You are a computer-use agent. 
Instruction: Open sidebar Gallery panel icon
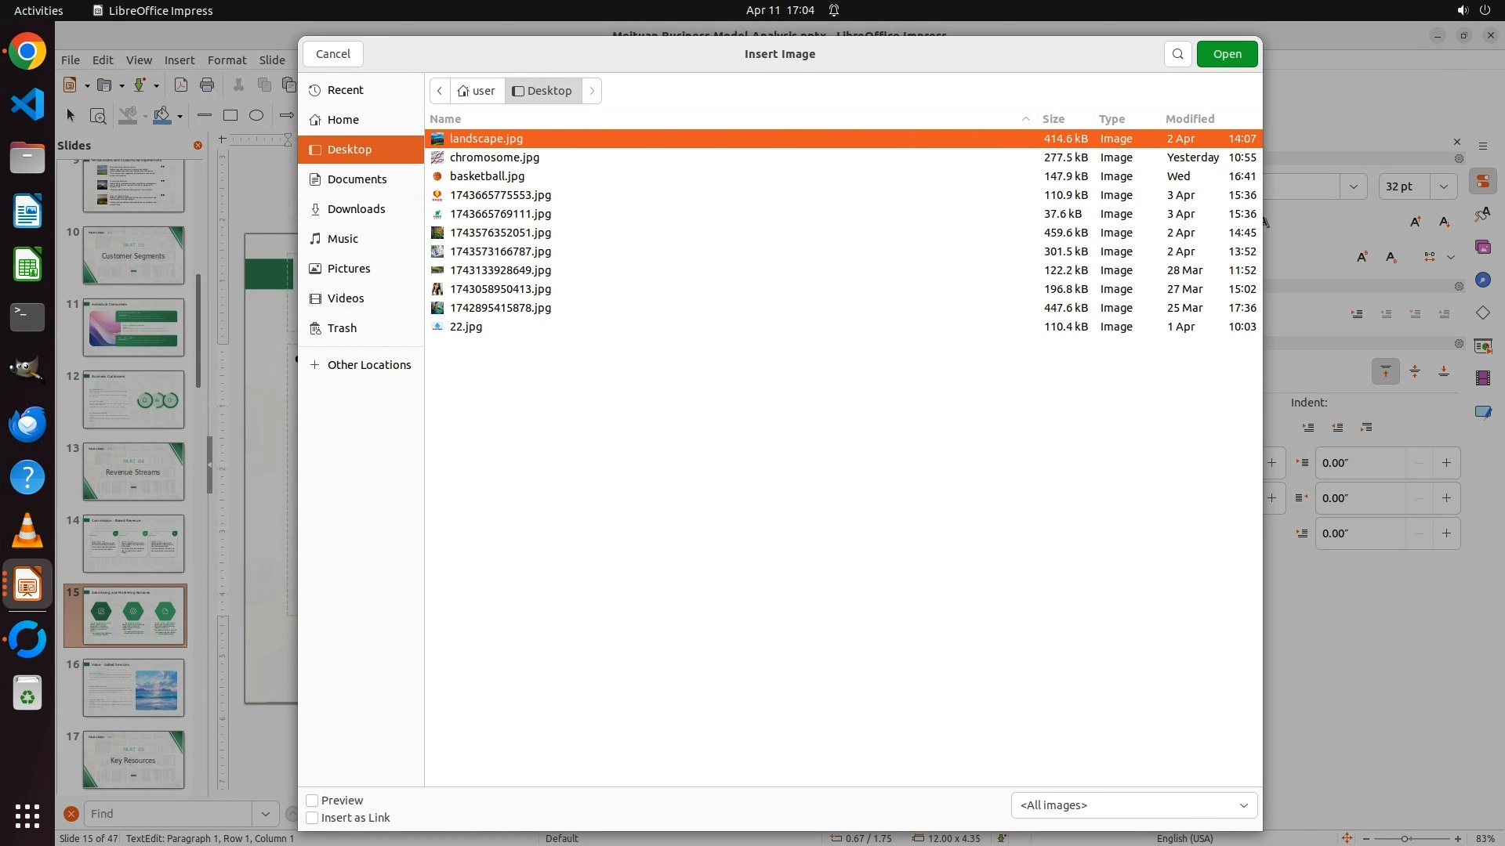tap(1482, 248)
